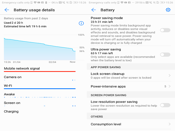The image size is (175, 131).
Task: Open Power-intensive apps chevron
Action: 169,86
